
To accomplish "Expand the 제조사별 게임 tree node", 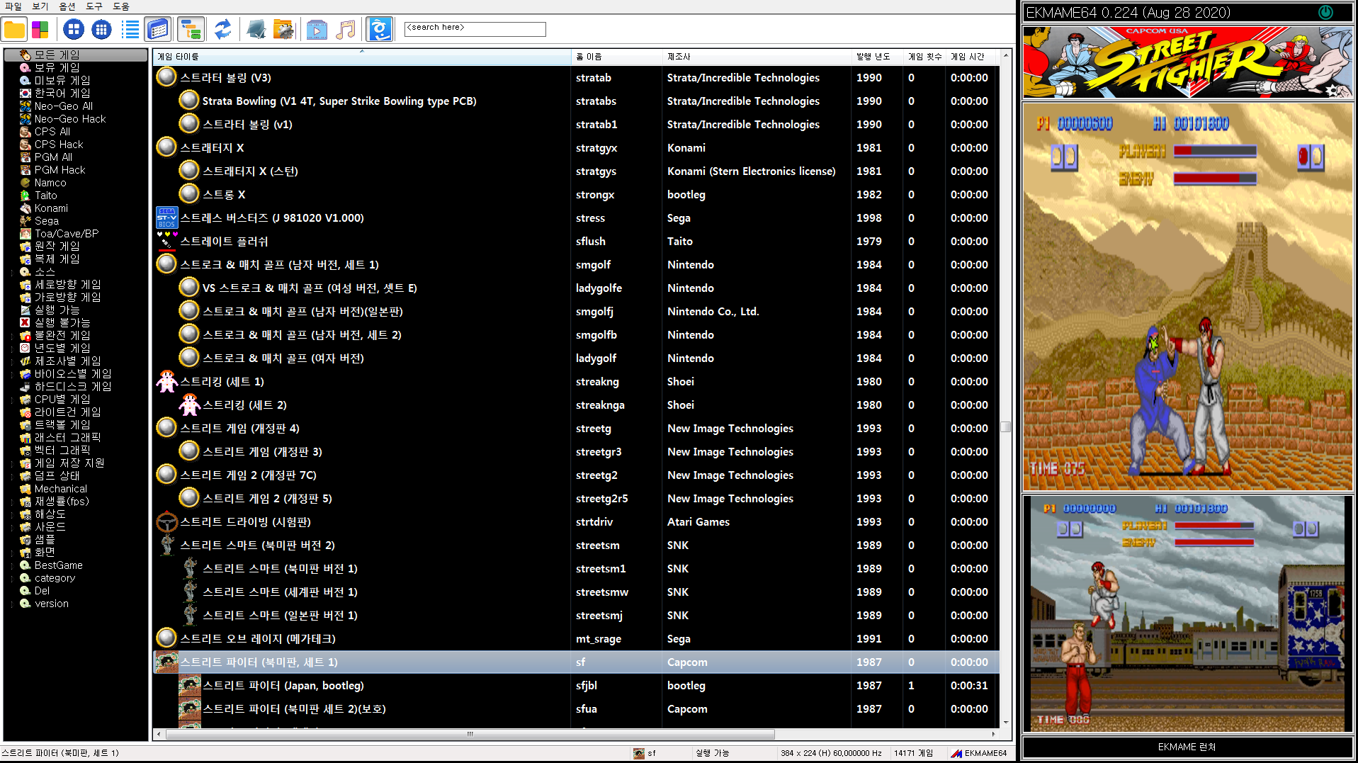I will pyautogui.click(x=12, y=361).
